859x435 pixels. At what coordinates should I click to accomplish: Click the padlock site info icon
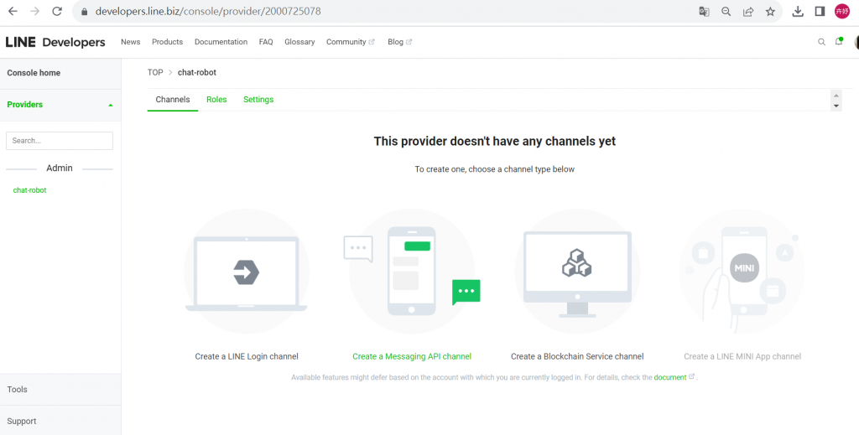(85, 12)
